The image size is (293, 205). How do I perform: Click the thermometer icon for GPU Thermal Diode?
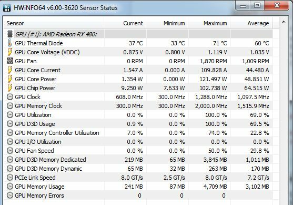click(9, 43)
